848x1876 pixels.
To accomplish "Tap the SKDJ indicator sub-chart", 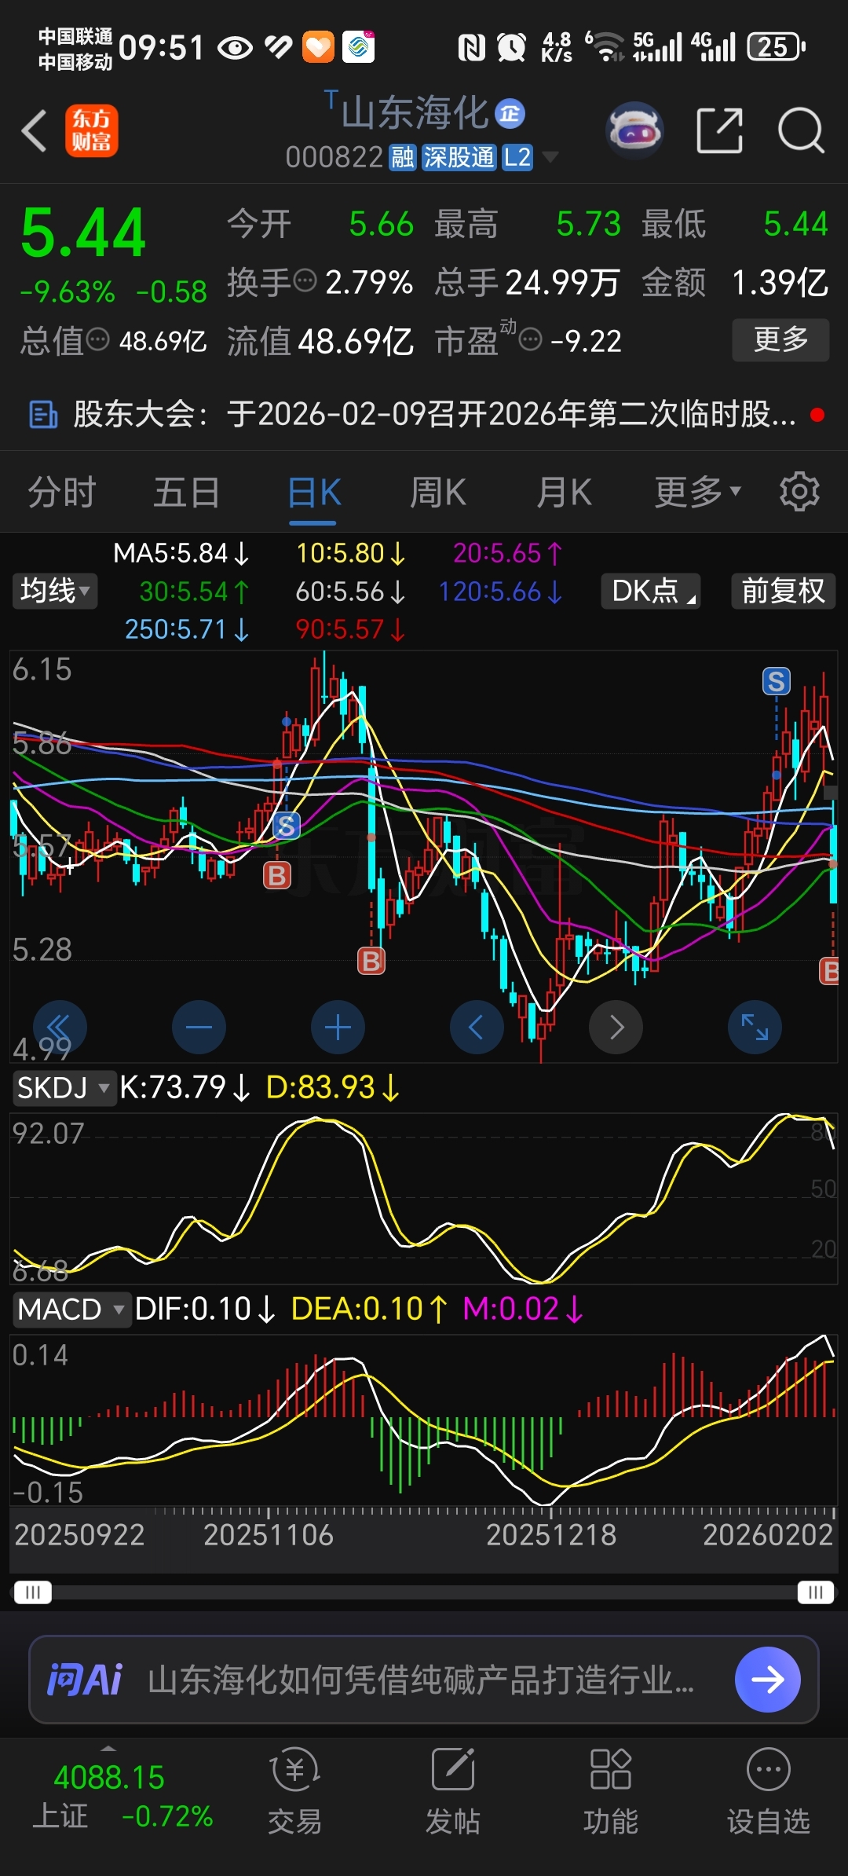I will coord(424,1198).
